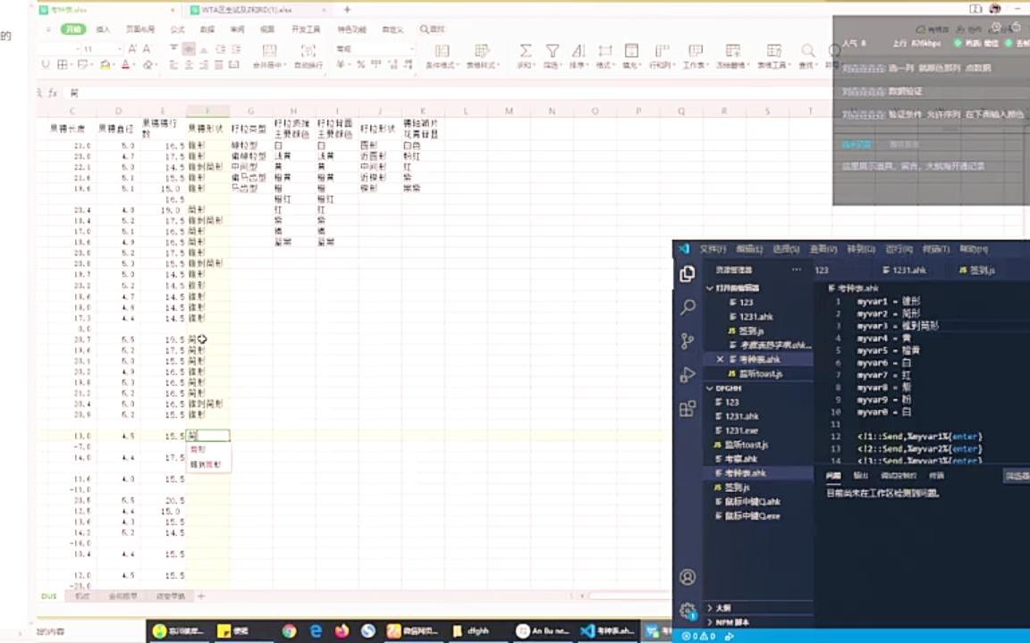Open Source Control icon in VS Code
Screen dimensions: 1030x643
point(687,339)
